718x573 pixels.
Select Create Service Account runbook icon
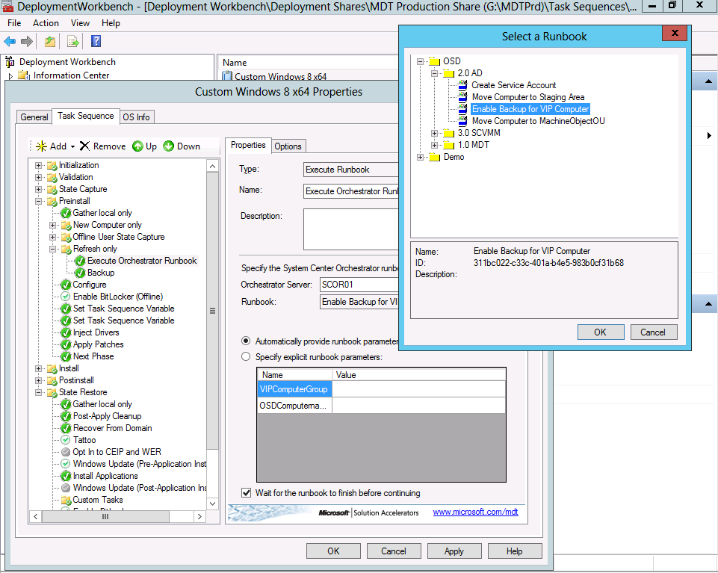(x=463, y=85)
